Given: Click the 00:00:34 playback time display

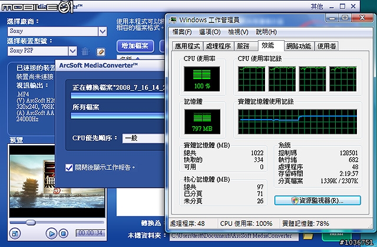Looking at the screenshot, I should (90, 233).
